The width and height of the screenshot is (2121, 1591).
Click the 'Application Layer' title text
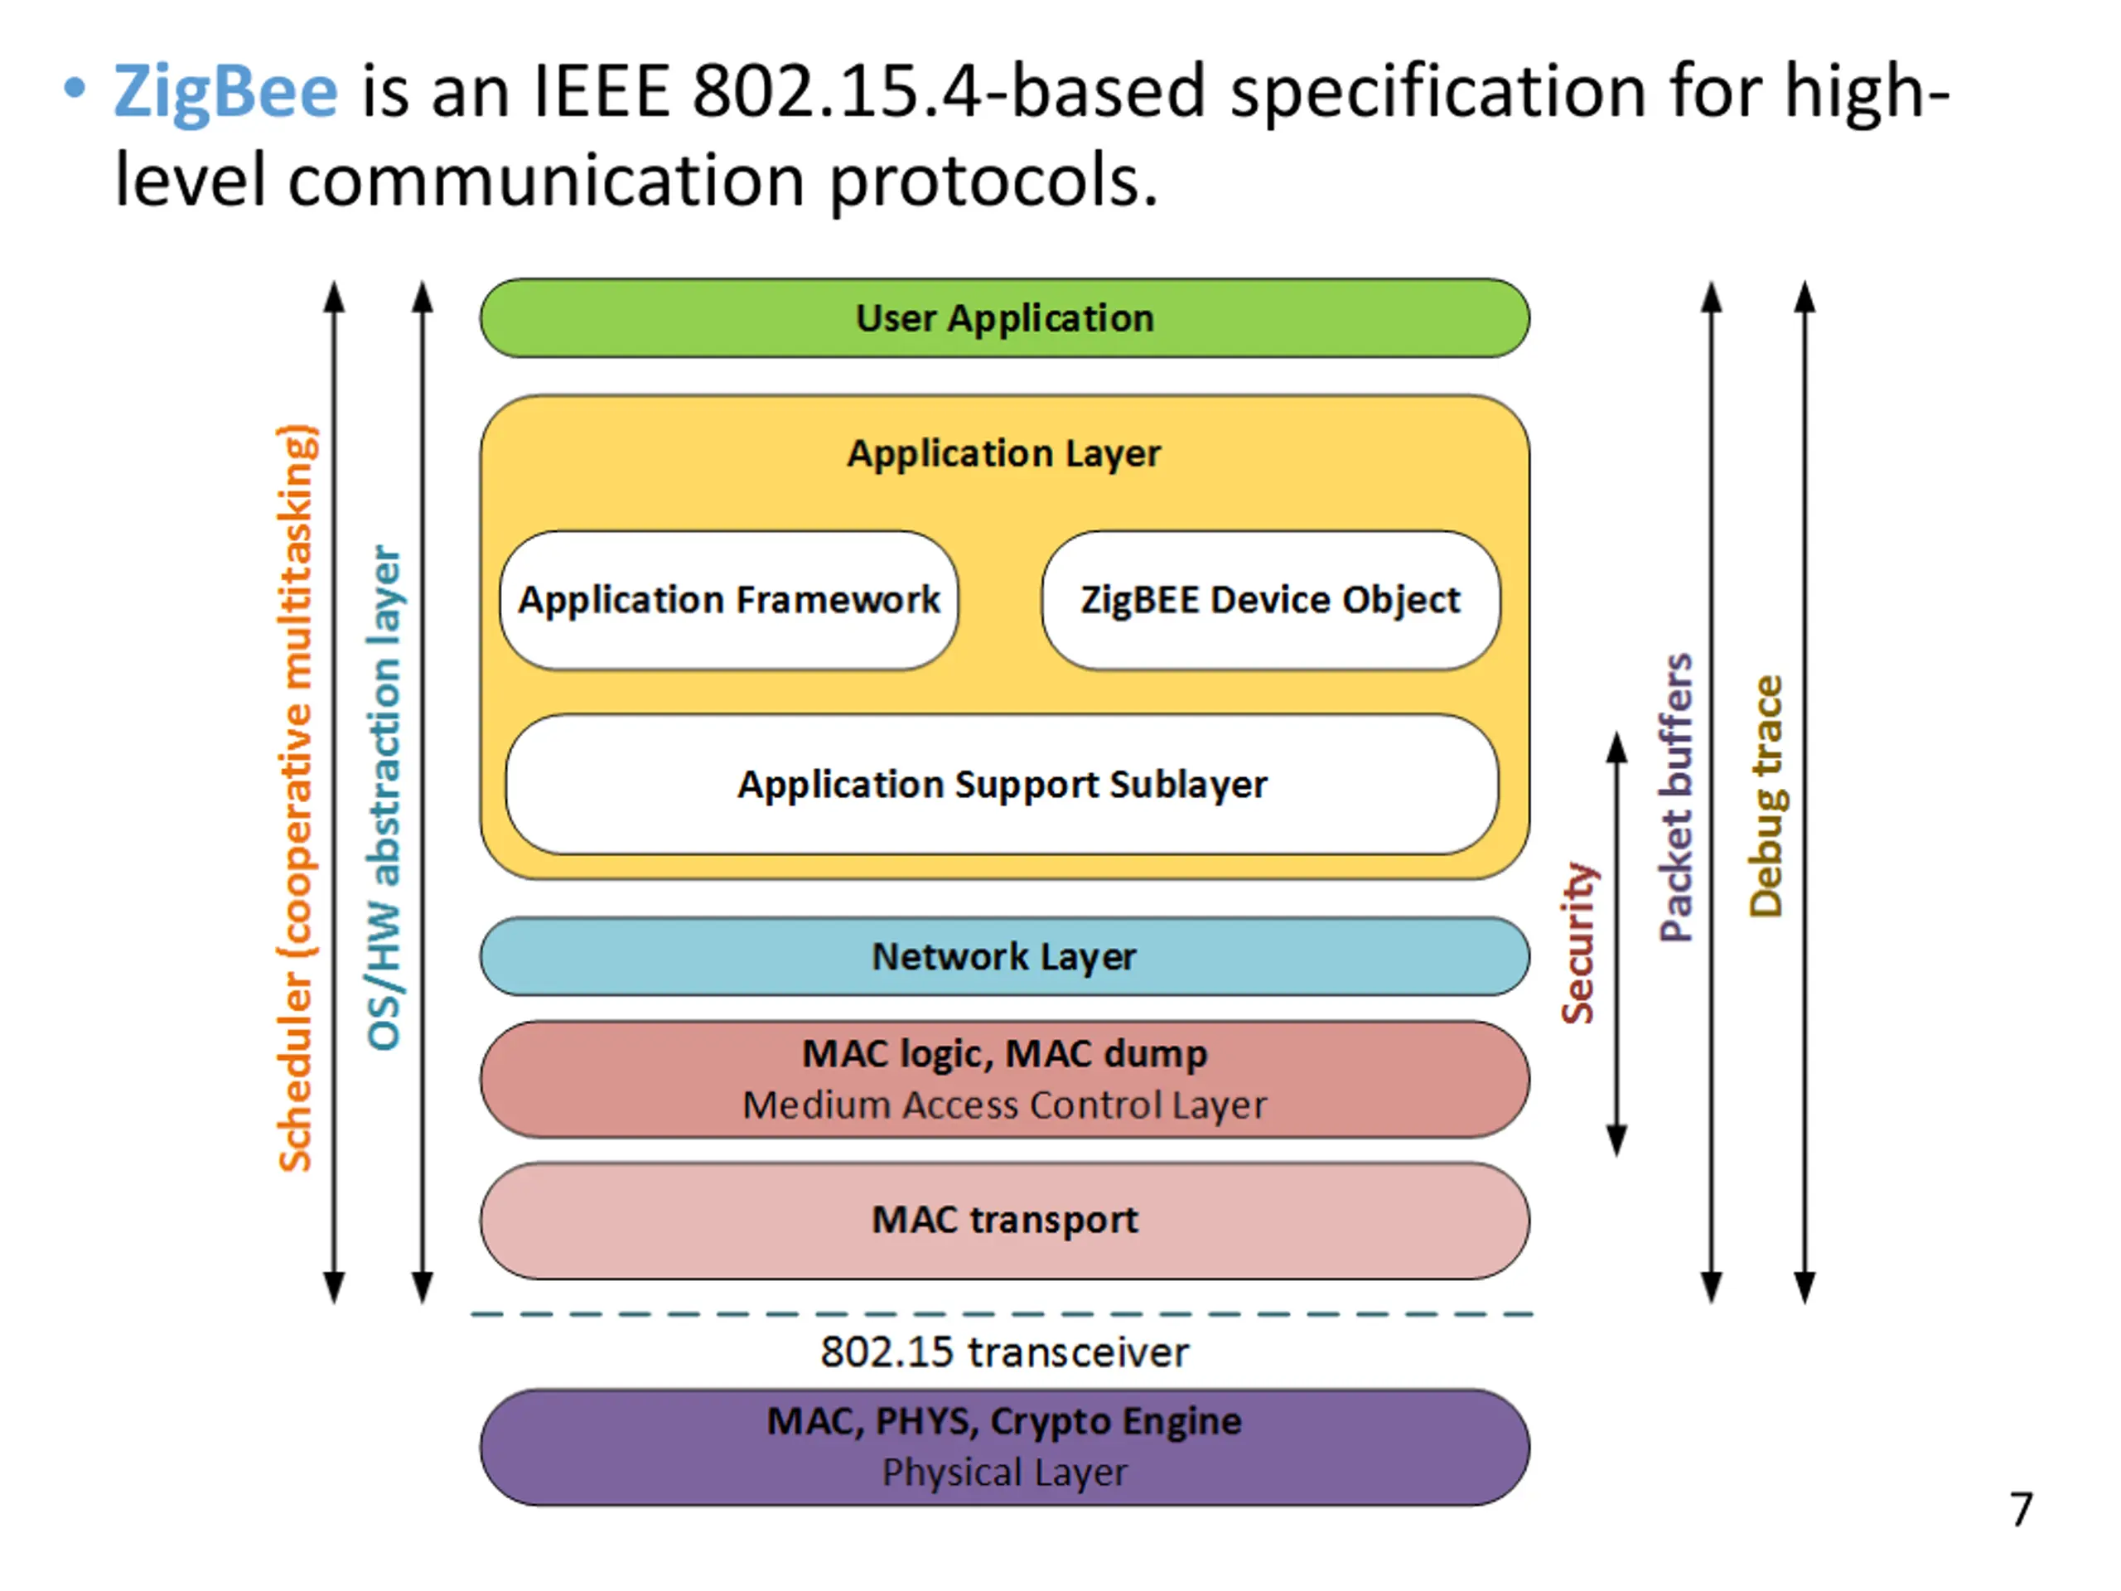click(1003, 453)
